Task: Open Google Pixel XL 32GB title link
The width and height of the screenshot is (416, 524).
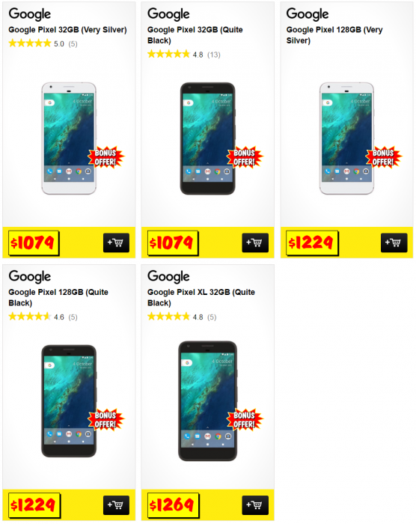Action: coord(201,297)
